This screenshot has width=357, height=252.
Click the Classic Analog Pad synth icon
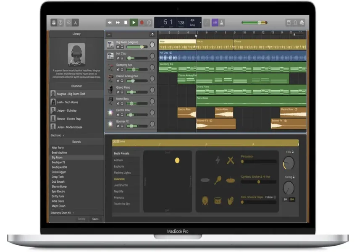[110, 79]
